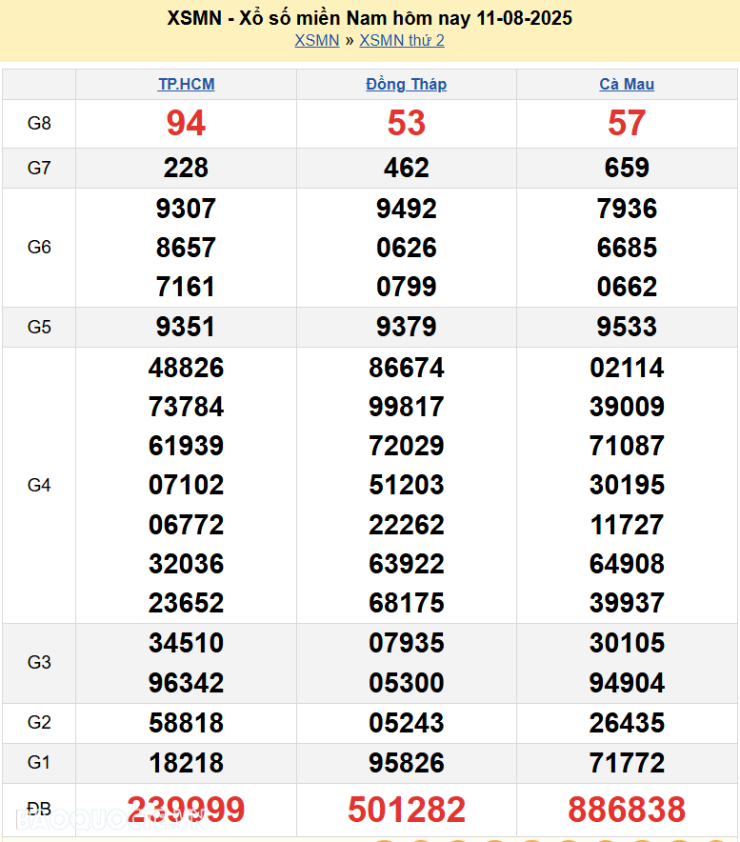Click the G7 row label
The image size is (740, 842).
coord(39,169)
